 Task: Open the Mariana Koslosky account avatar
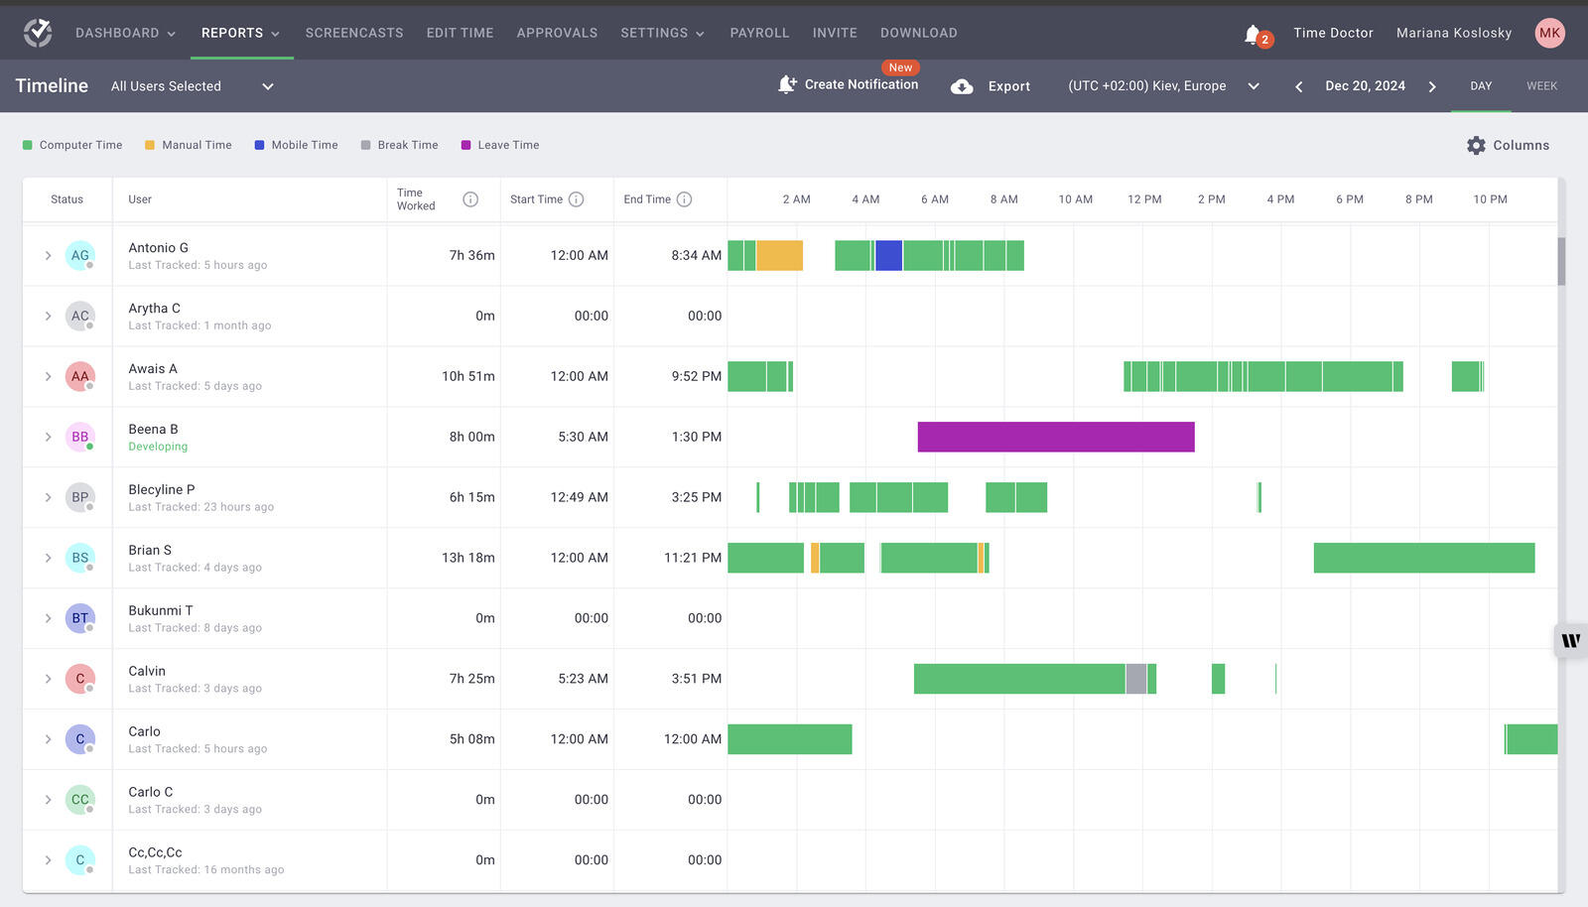[x=1550, y=32]
